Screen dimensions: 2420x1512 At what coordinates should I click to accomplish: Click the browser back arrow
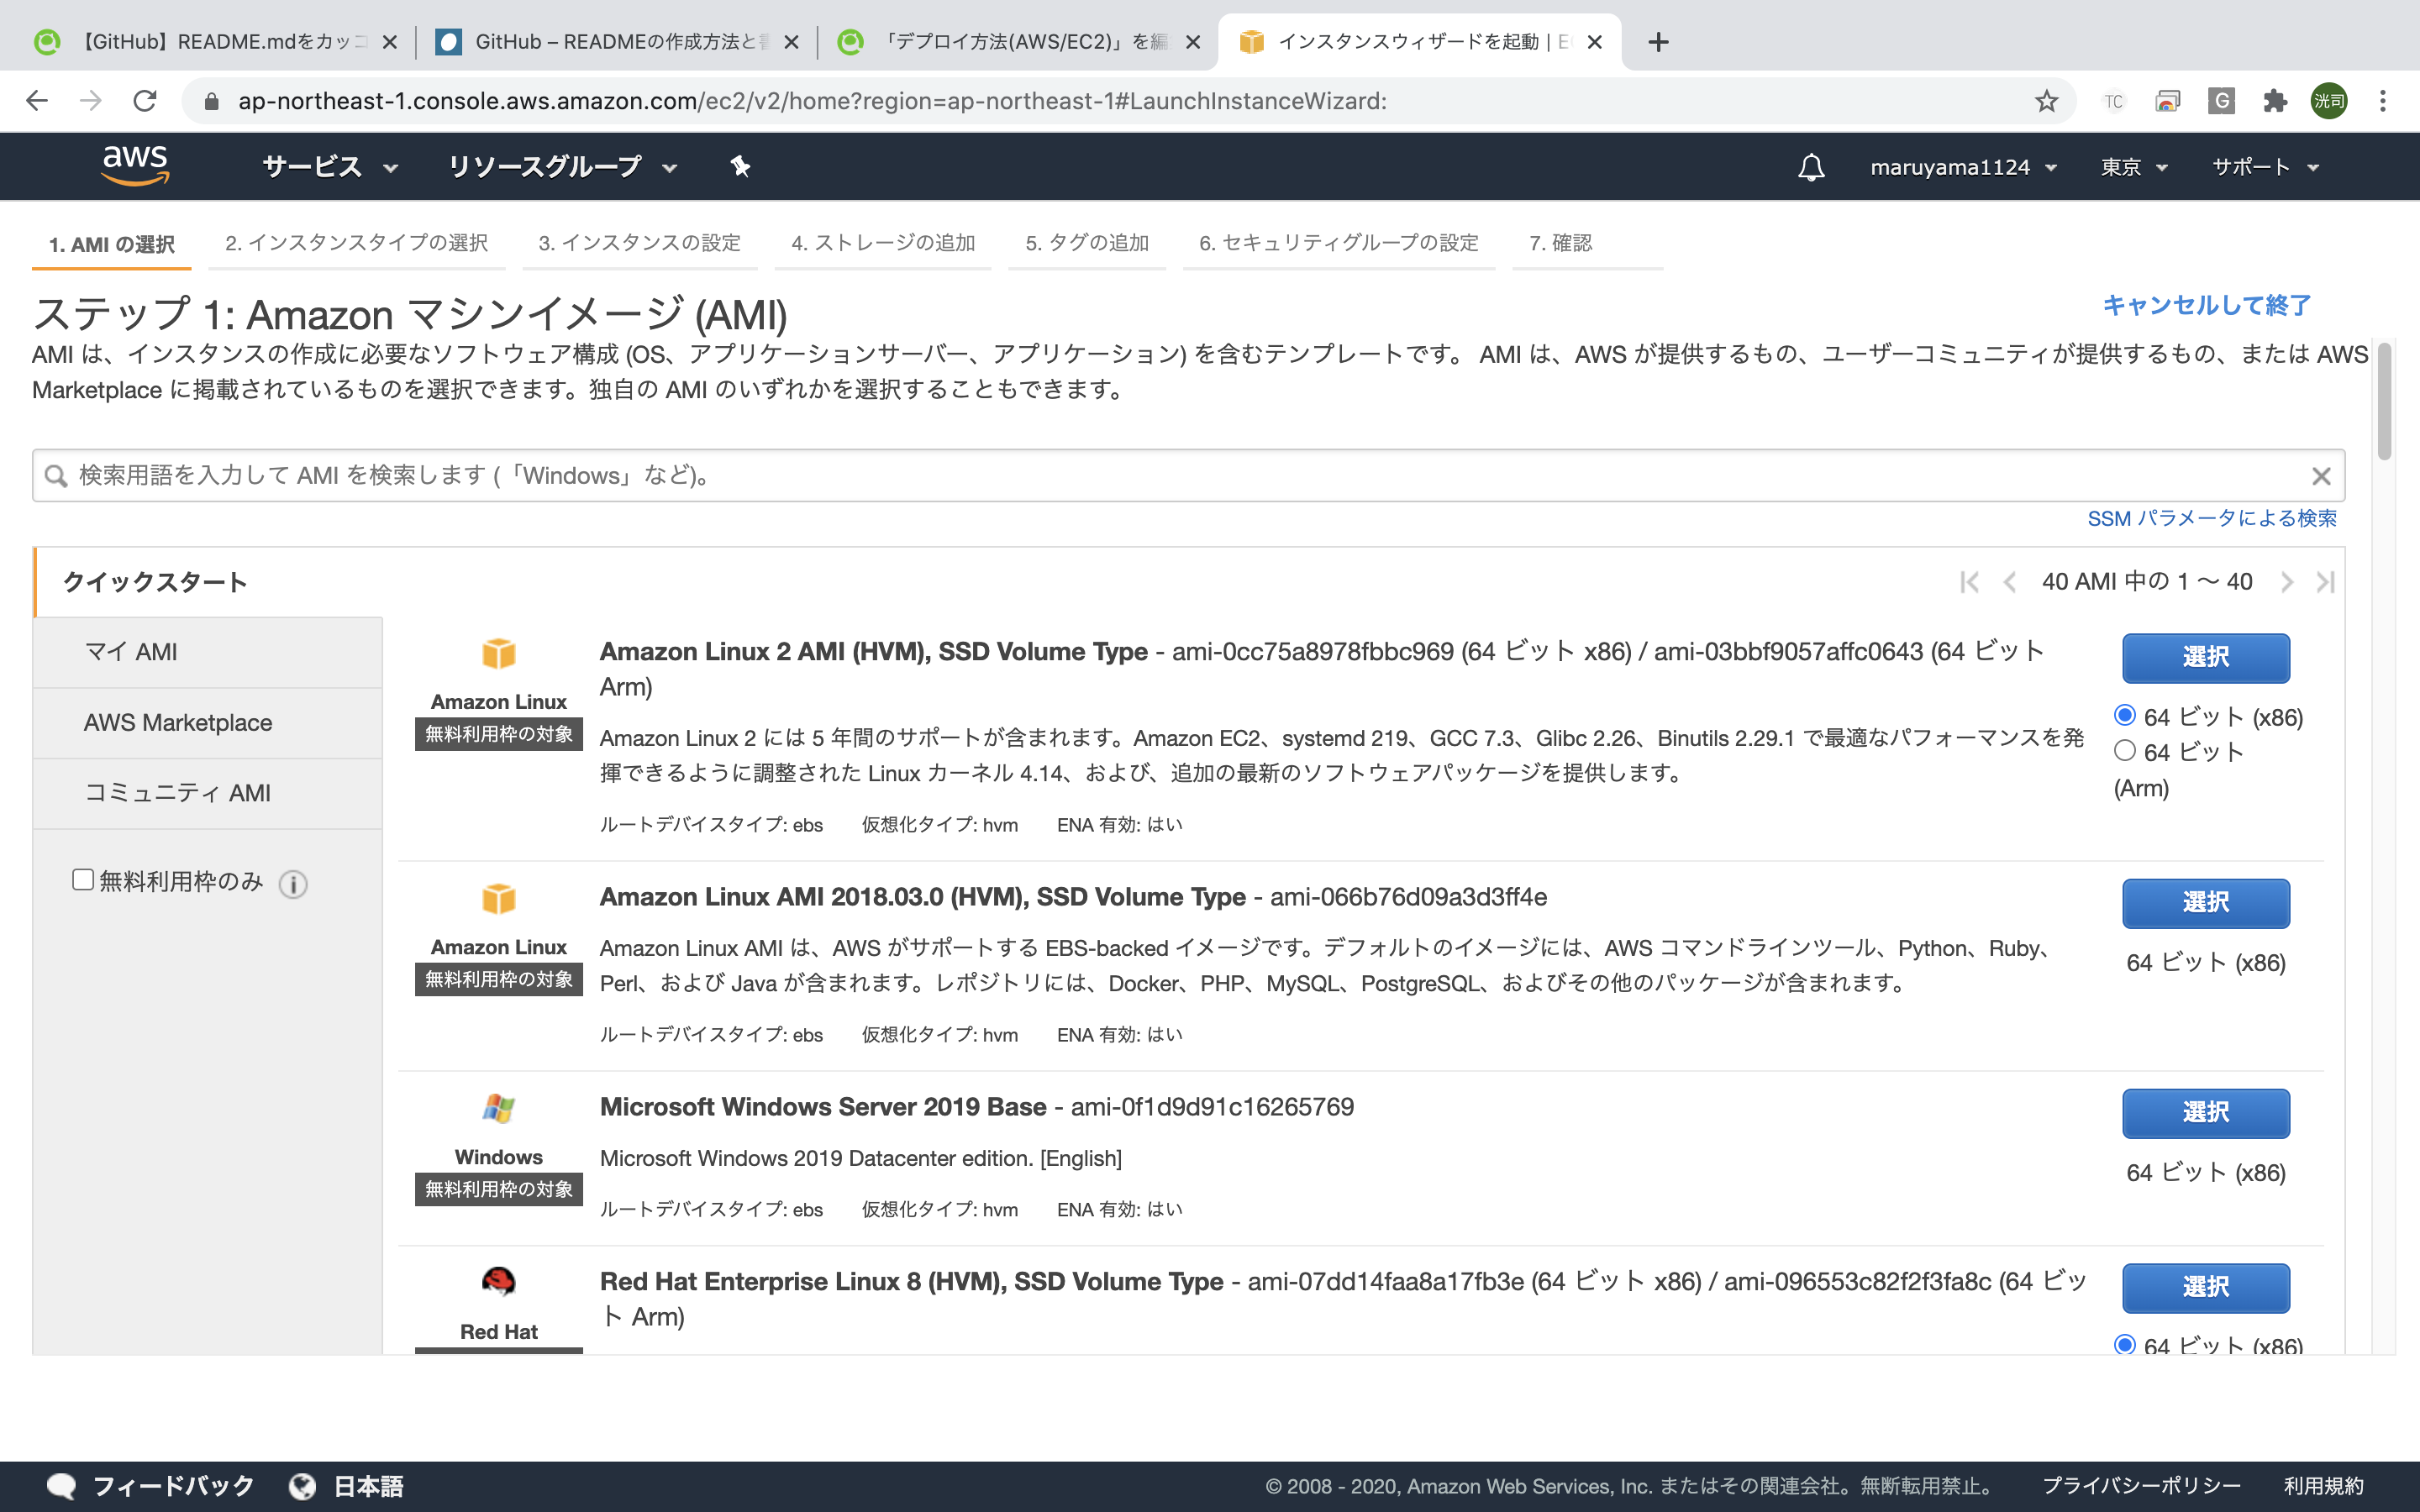coord(37,101)
